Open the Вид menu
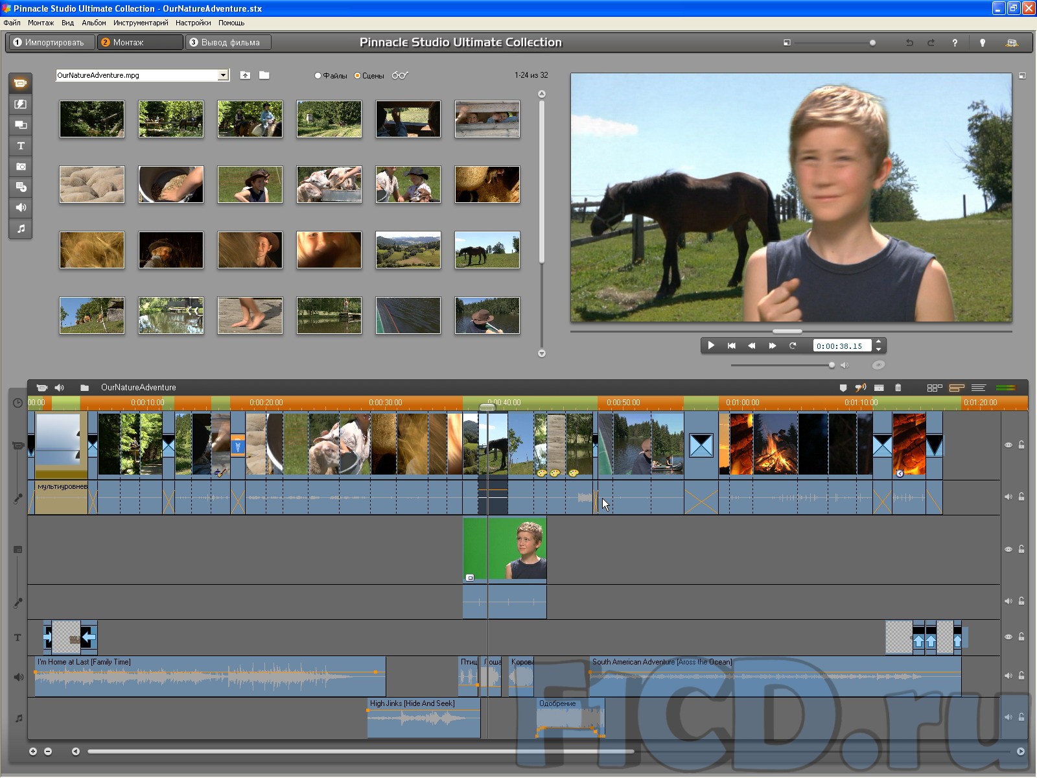The image size is (1037, 778). coord(68,23)
